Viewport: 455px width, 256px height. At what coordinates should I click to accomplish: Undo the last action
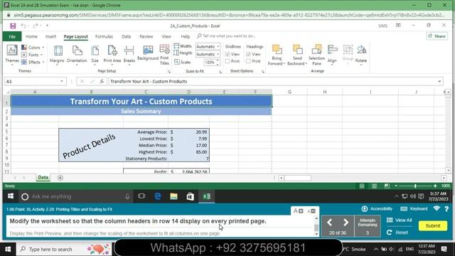23,26
